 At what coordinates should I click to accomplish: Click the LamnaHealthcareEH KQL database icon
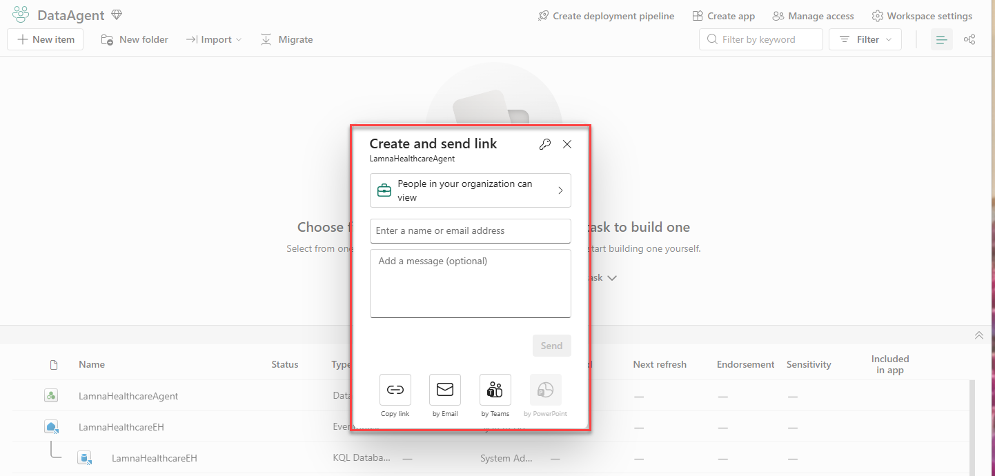click(85, 458)
